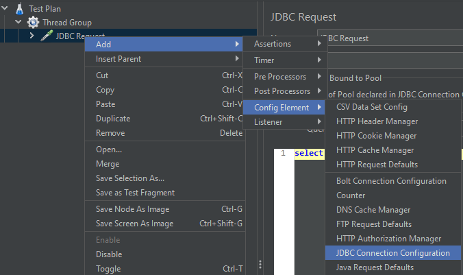Choose Remove from the context menu
This screenshot has height=275, width=463.
[x=164, y=133]
